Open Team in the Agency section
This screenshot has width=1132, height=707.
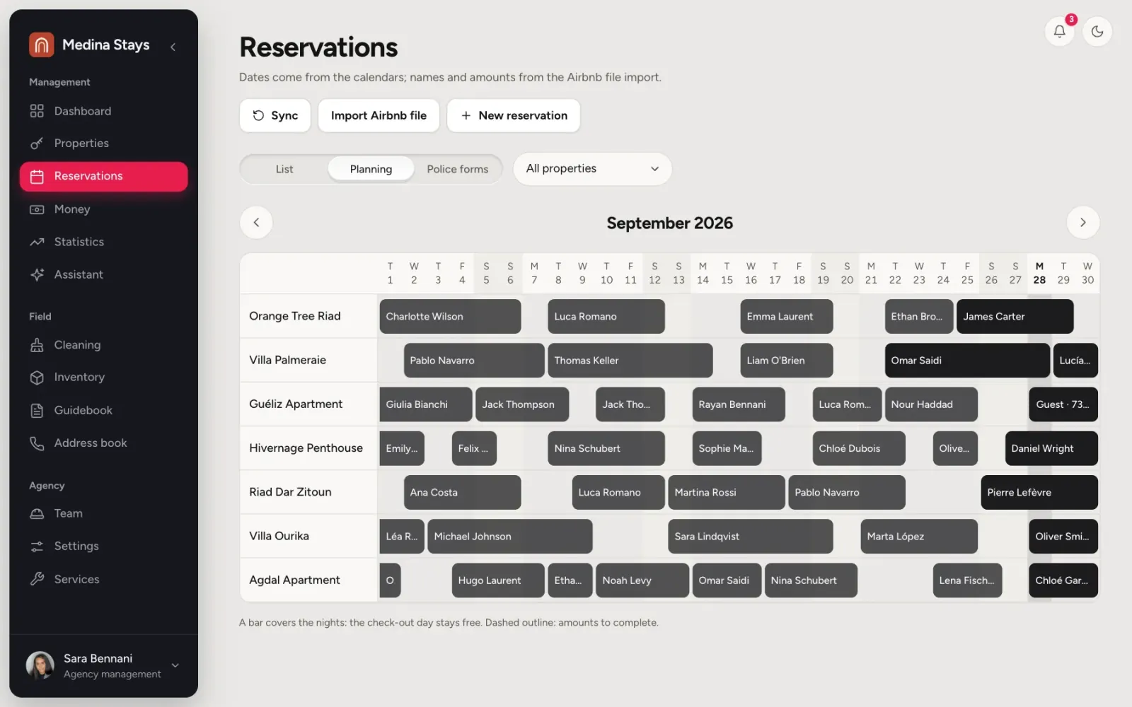(x=103, y=513)
